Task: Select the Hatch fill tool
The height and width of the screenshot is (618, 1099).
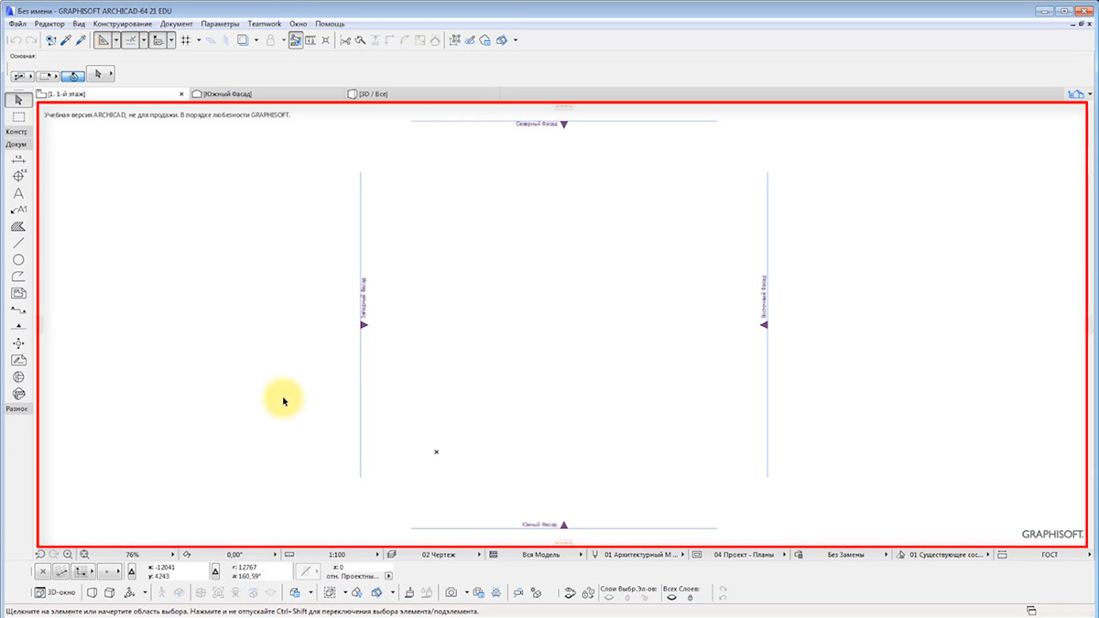Action: (17, 226)
